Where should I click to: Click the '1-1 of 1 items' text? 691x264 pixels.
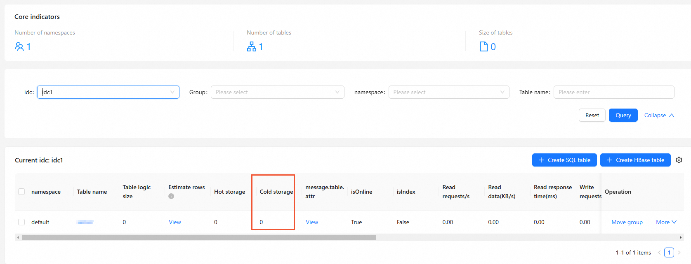[633, 252]
